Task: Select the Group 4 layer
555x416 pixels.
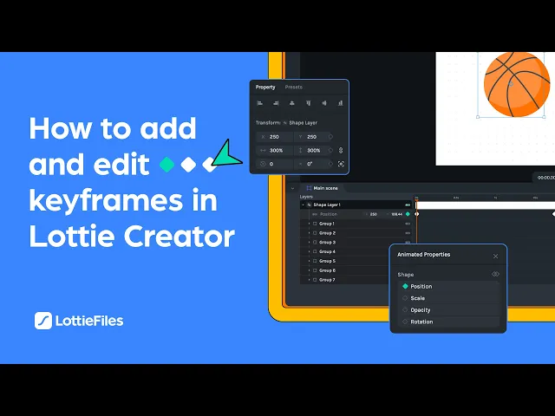Action: tap(327, 251)
